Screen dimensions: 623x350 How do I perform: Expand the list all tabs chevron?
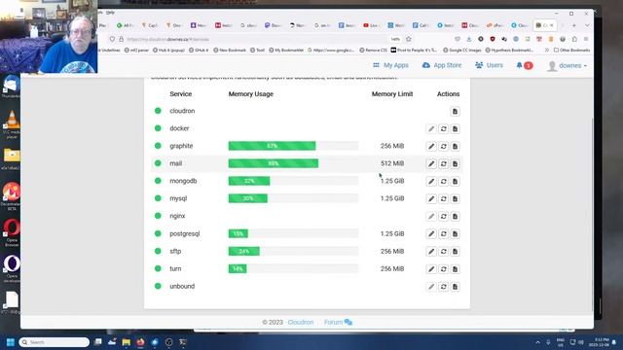click(587, 25)
